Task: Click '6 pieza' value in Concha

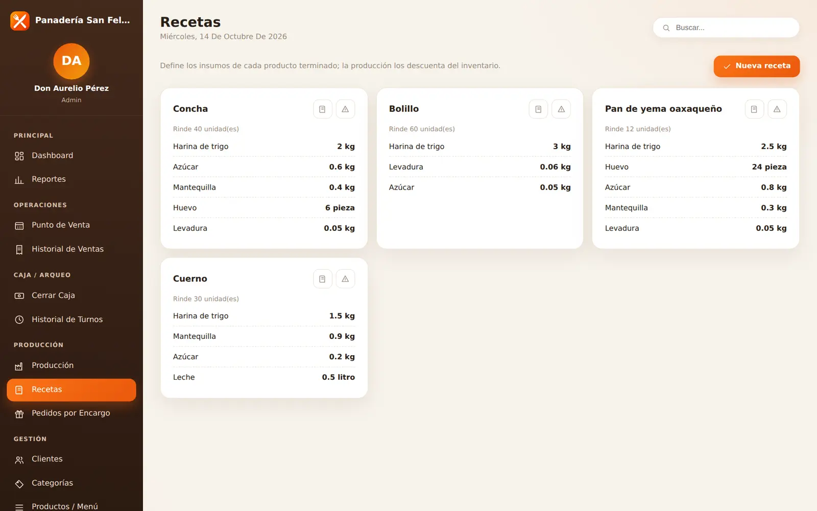Action: tap(340, 207)
